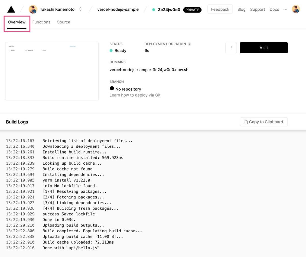The height and width of the screenshot is (257, 306).
Task: Select log line Build runtime installed: 569.928ms
Action: click(83, 158)
